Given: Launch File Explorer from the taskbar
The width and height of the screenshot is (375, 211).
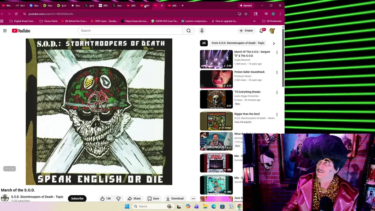Looking at the screenshot, I should (205, 206).
